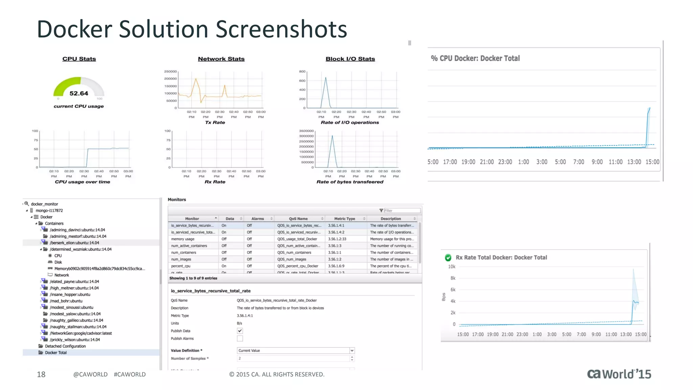Click the % CPU Docker: Docker Total chart
This screenshot has width=693, height=390.
pos(544,109)
